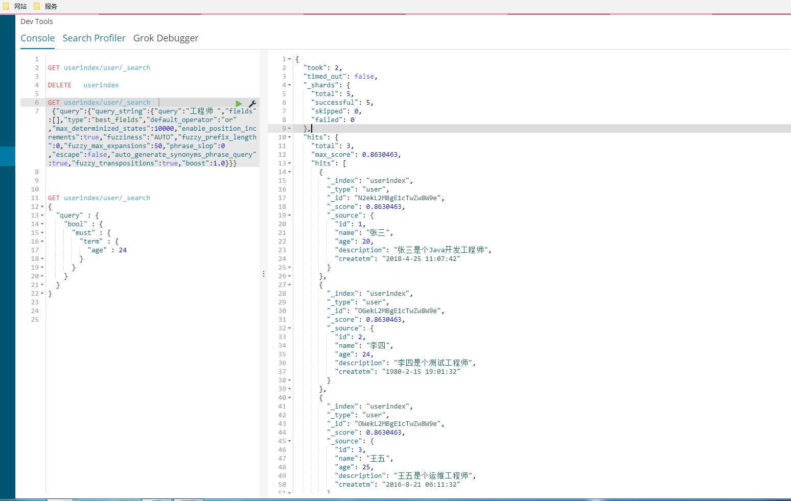Click the "took": 2 response line
This screenshot has height=501, width=791.
pyautogui.click(x=323, y=68)
